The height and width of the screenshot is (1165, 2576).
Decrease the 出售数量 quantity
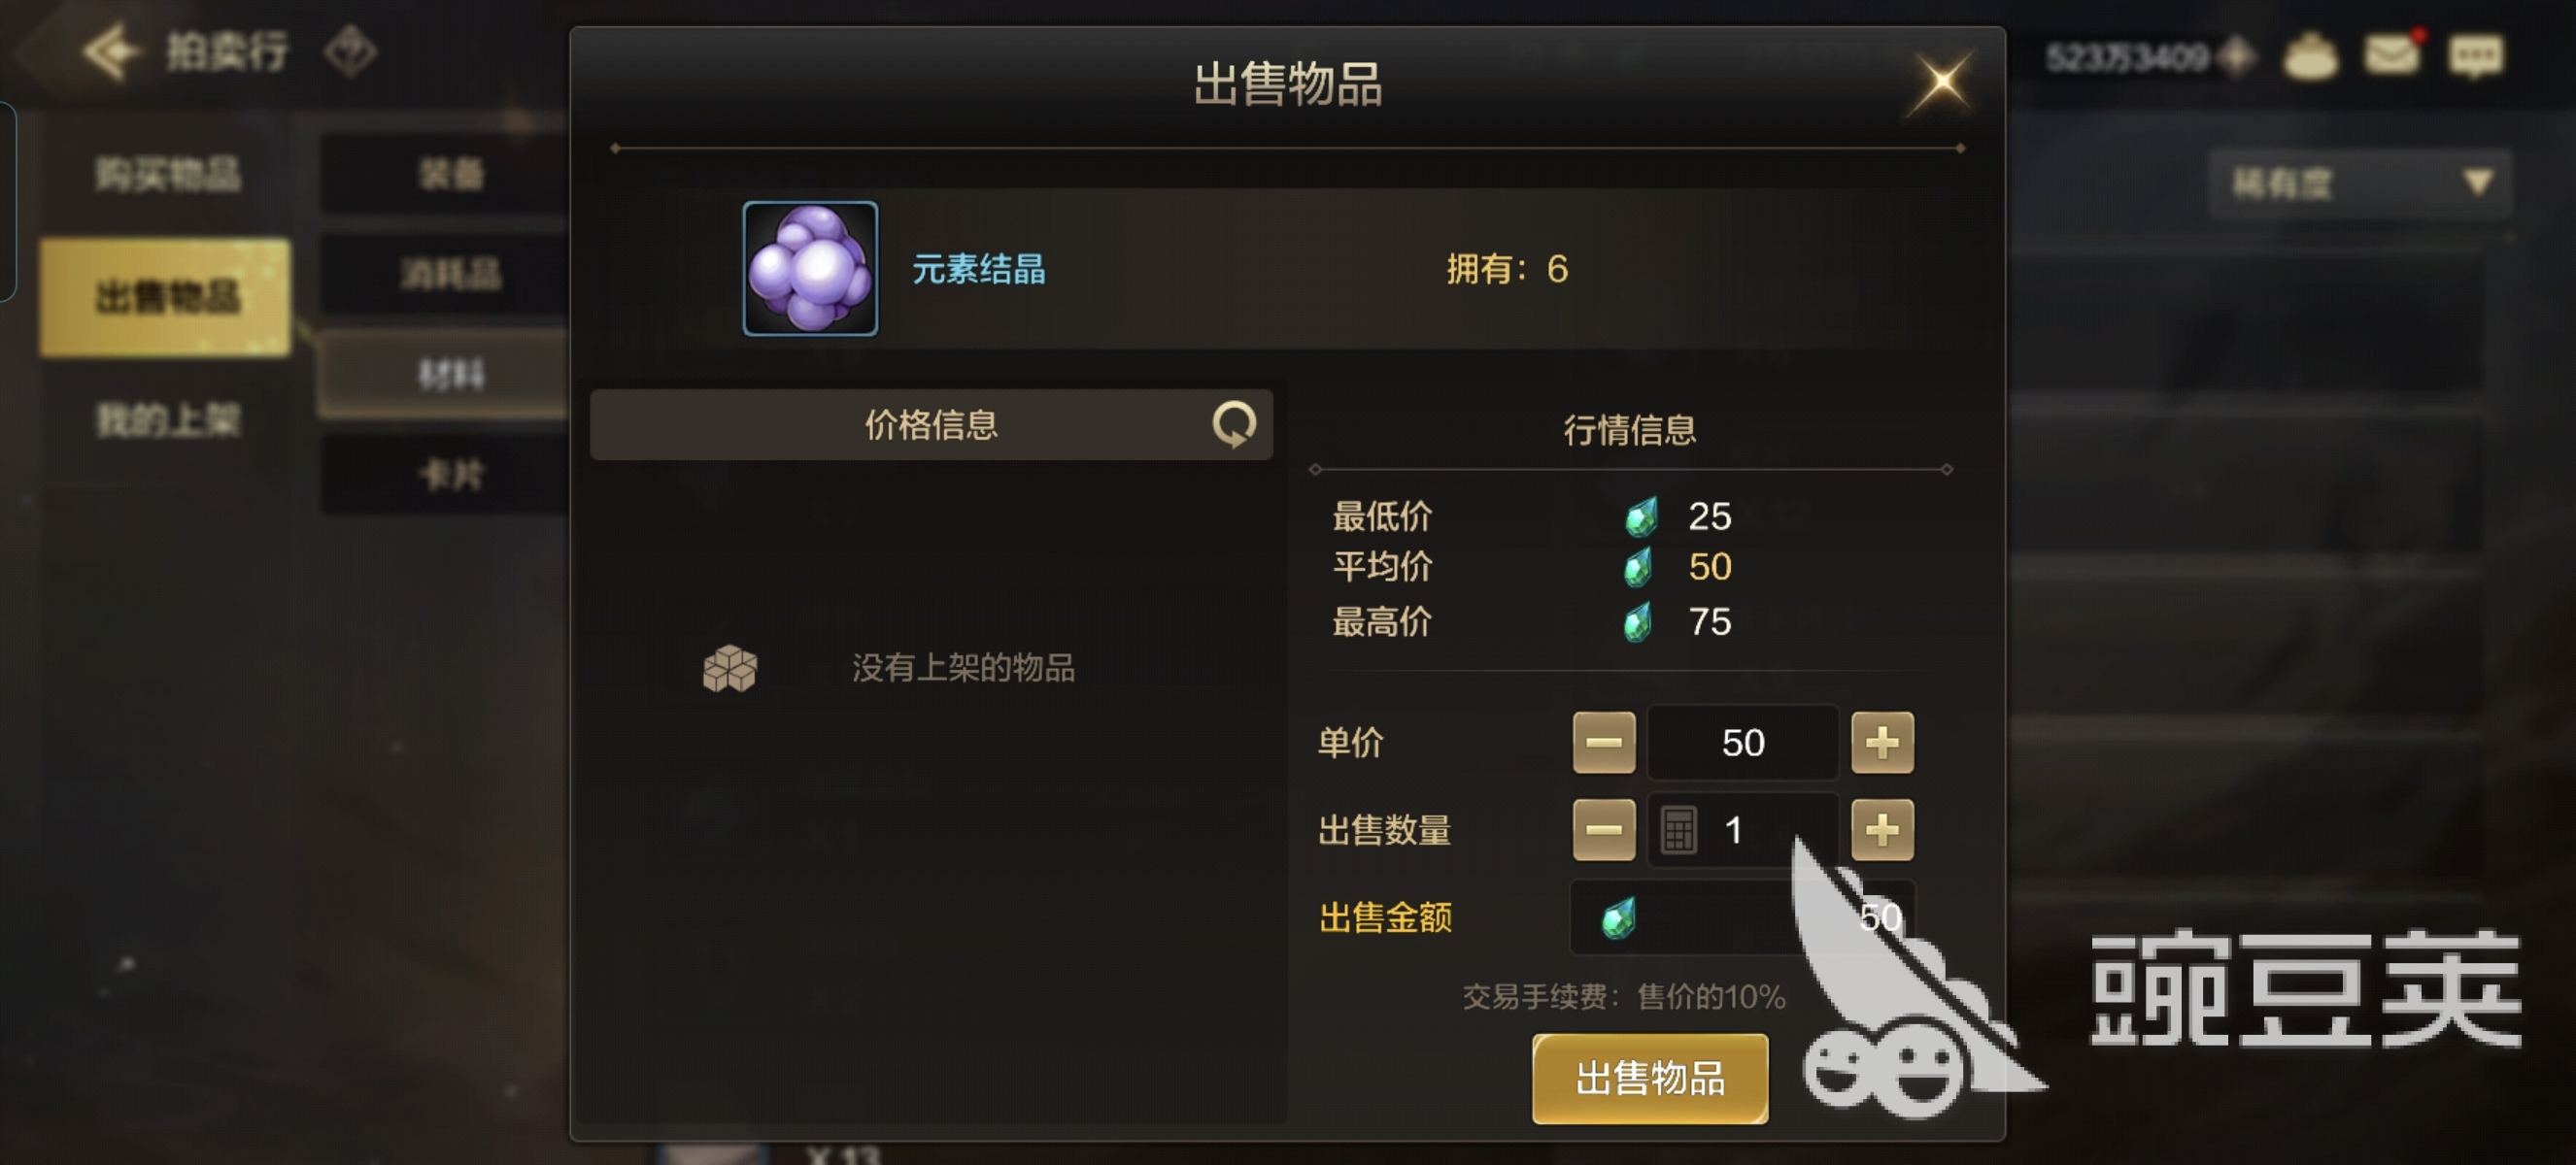tap(1603, 829)
